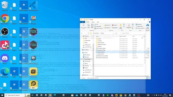Click Select all in the ribbon

139,25
